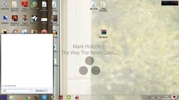
Task: Switch to the red screen recorder taskbar button
Action: click(x=77, y=97)
